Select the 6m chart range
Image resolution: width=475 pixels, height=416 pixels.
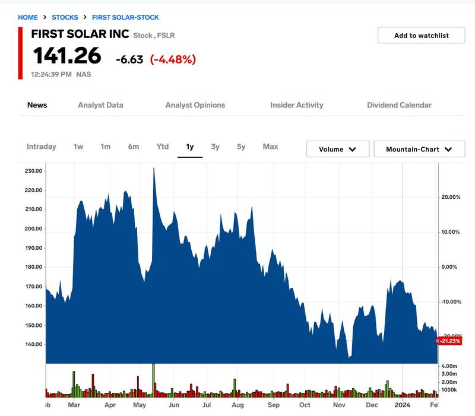tap(134, 147)
